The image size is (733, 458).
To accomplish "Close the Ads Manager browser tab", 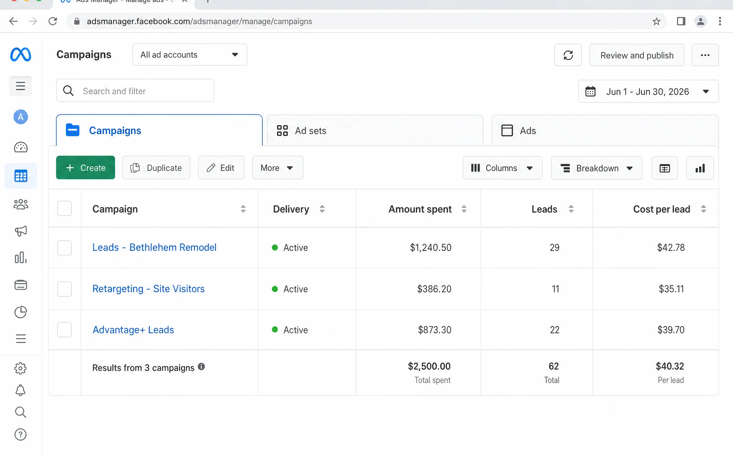I will [185, 1].
